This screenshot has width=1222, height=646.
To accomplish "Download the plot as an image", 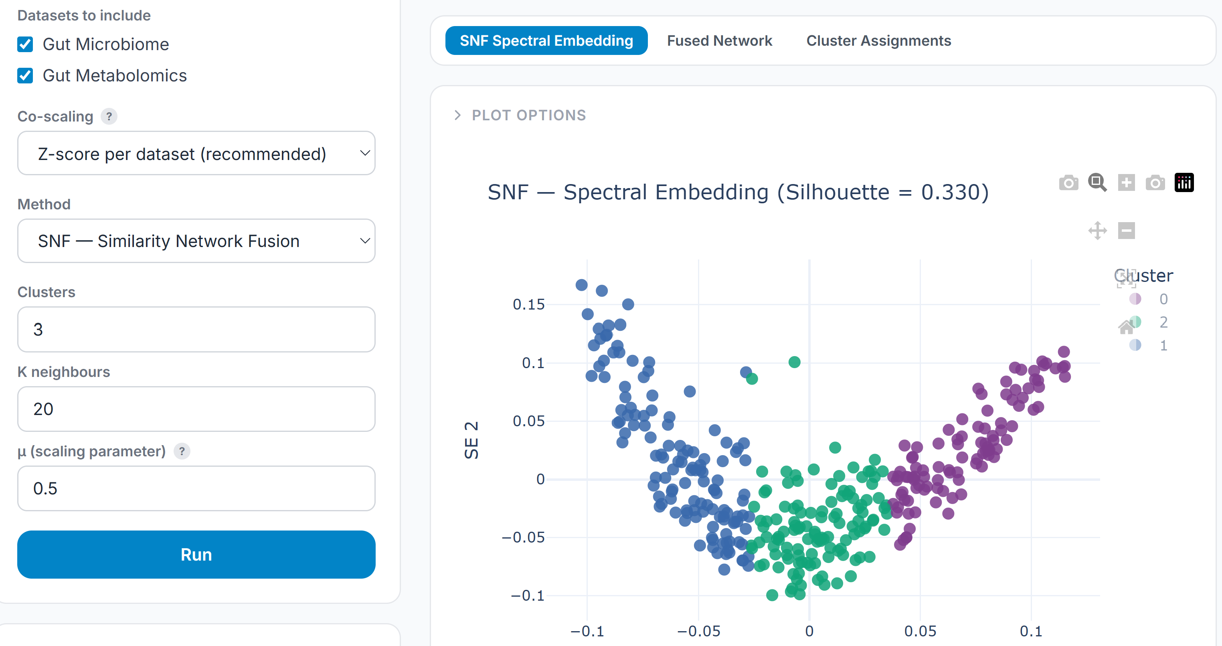I will 1069,182.
